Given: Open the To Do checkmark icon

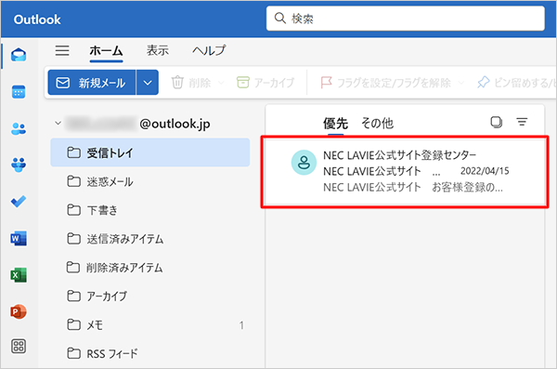Looking at the screenshot, I should tap(19, 202).
